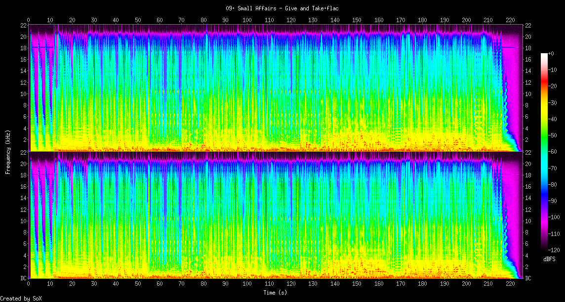Click the song title text at top
The width and height of the screenshot is (565, 302).
tap(282, 8)
